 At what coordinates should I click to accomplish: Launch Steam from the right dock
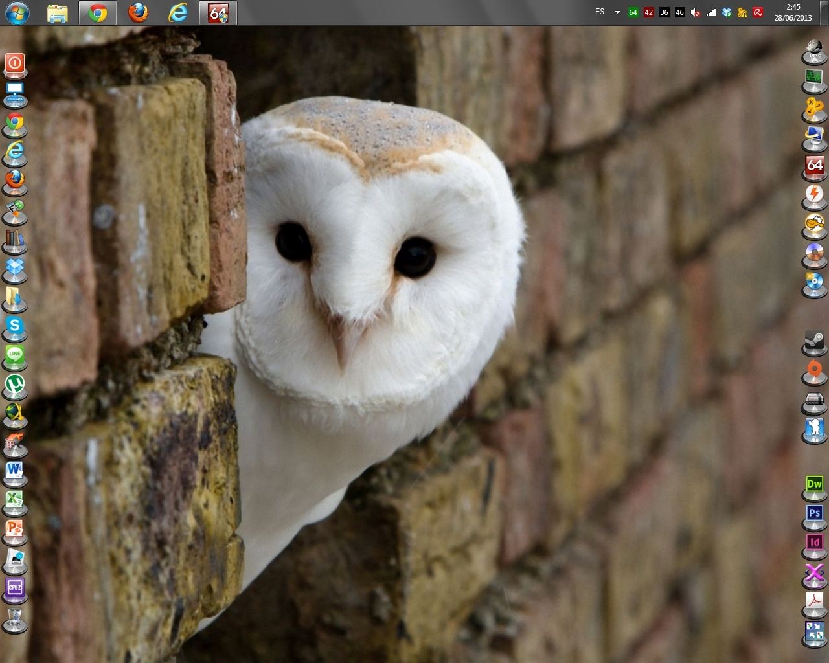(814, 342)
